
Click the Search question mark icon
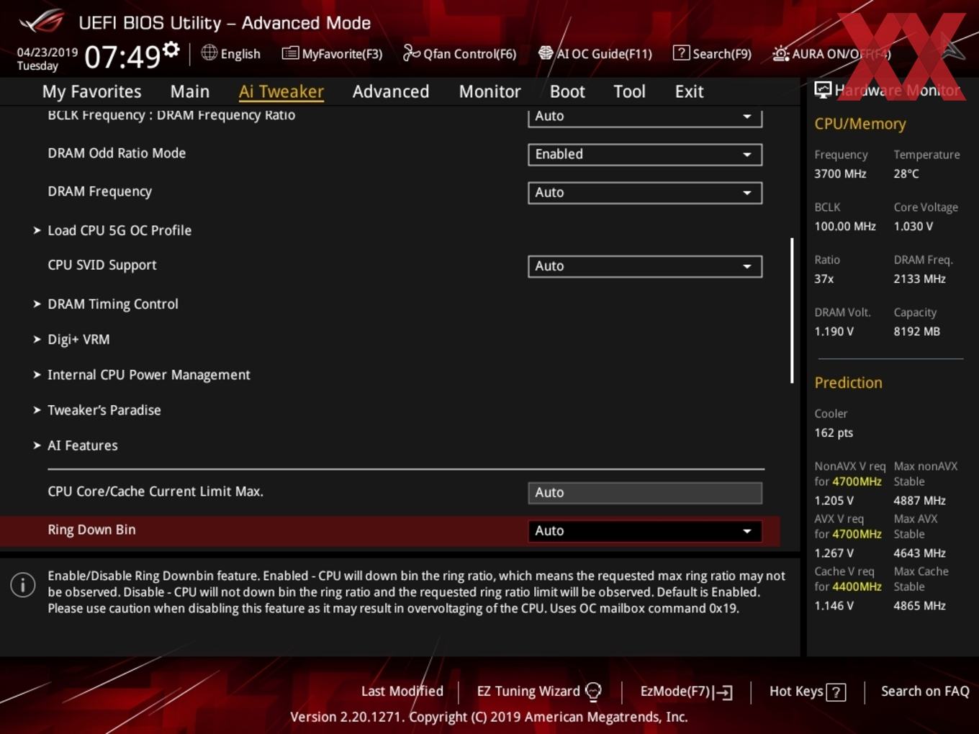[681, 53]
